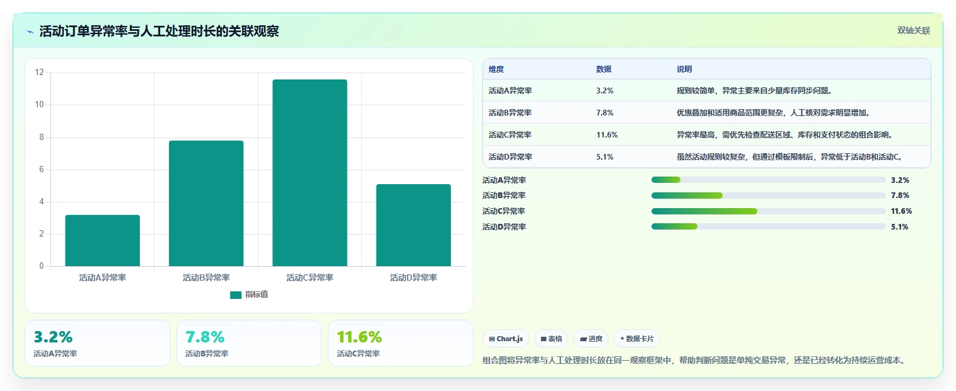Viewport: 956px width, 391px height.
Task: Click the 维度 table column header
Action: coord(496,69)
